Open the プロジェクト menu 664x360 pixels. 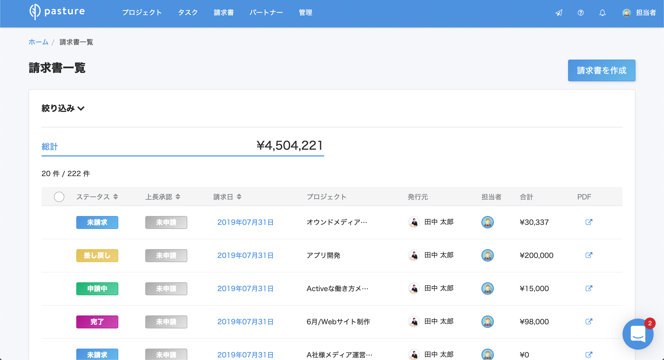(x=142, y=12)
